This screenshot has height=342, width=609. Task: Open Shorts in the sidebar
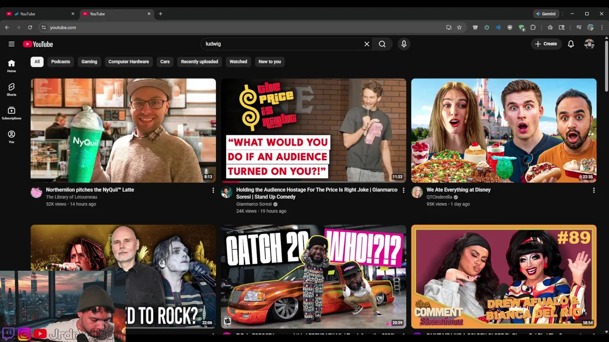coord(11,89)
